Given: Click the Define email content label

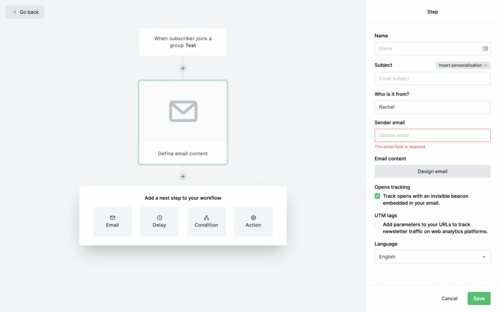Looking at the screenshot, I should point(183,154).
